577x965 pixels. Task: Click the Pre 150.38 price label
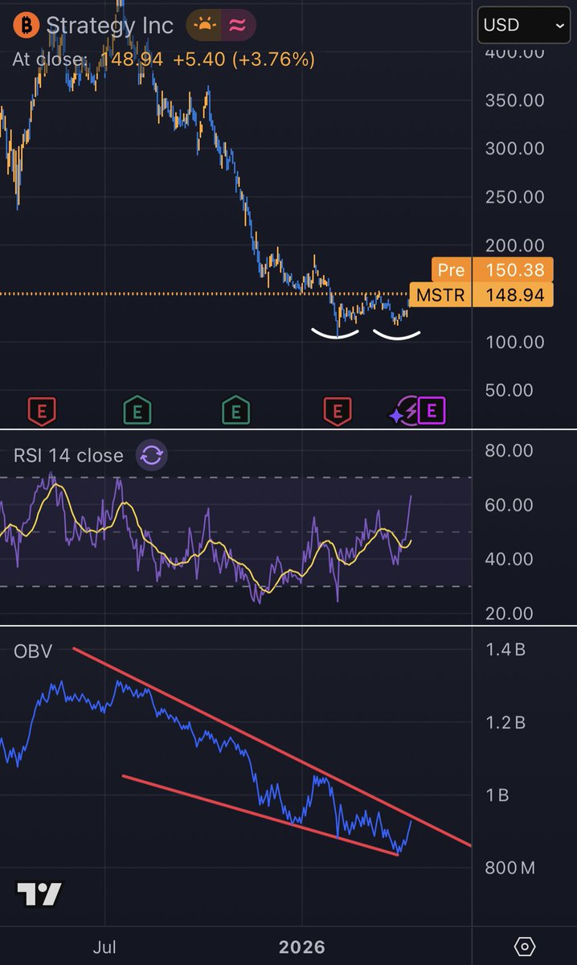[x=493, y=270]
